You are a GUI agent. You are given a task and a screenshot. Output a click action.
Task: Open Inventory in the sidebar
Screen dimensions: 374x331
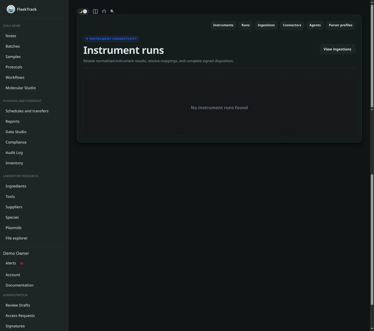coord(34,163)
